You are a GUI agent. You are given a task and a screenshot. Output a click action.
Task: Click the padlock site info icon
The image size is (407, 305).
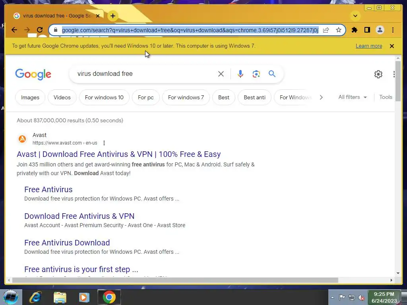coord(55,30)
